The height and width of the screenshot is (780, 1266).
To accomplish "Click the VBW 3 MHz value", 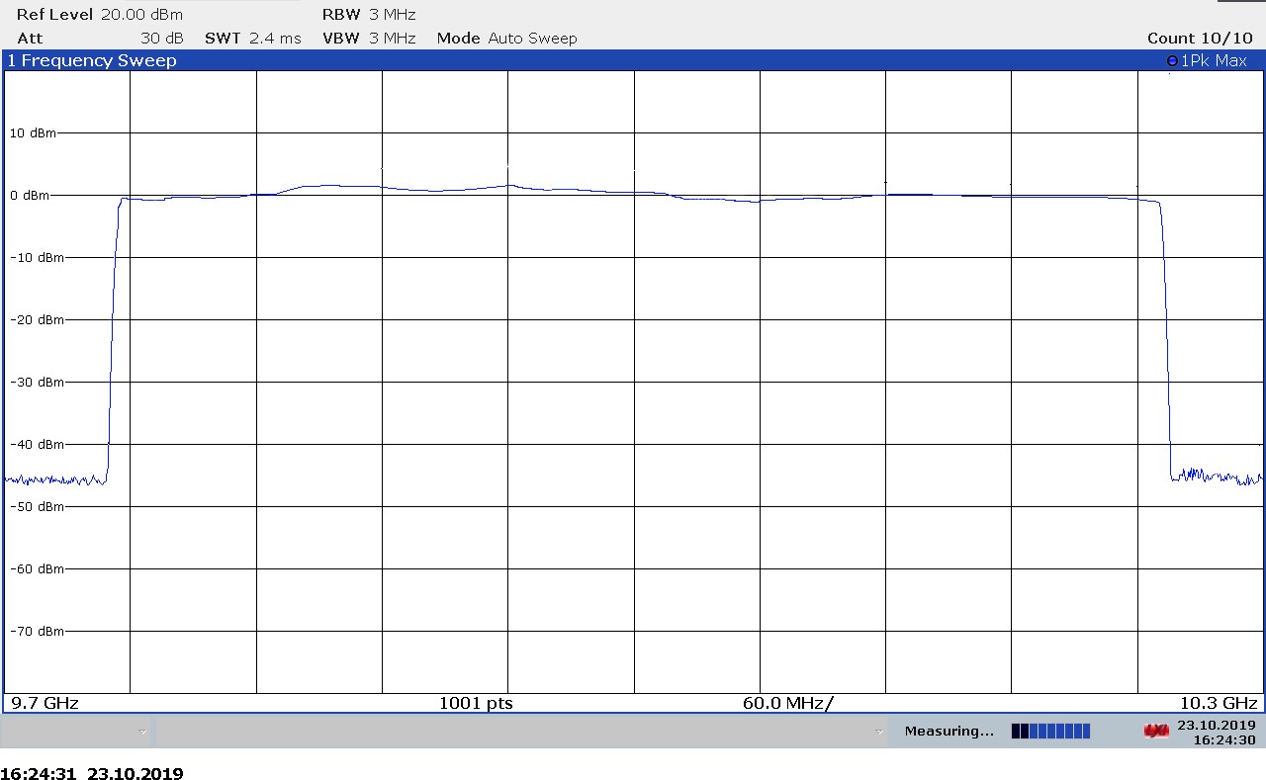I will [x=369, y=39].
